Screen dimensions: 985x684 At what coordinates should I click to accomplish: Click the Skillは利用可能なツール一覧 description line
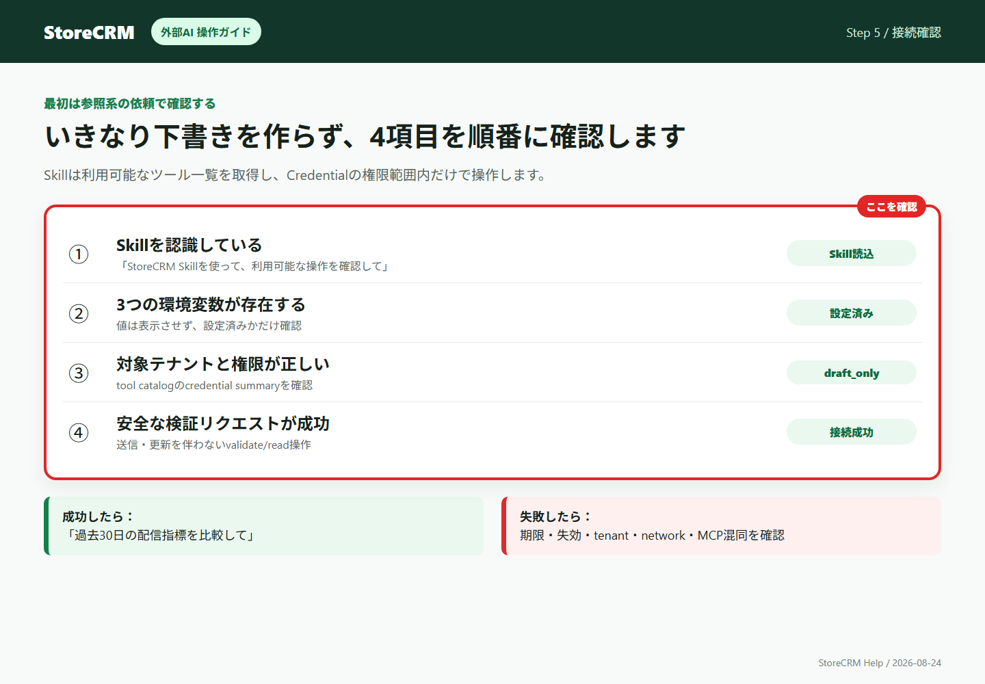coord(296,175)
